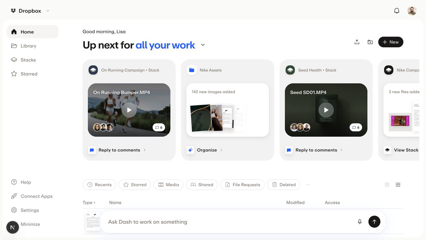
Task: Select the Recents filter tab
Action: tap(99, 185)
